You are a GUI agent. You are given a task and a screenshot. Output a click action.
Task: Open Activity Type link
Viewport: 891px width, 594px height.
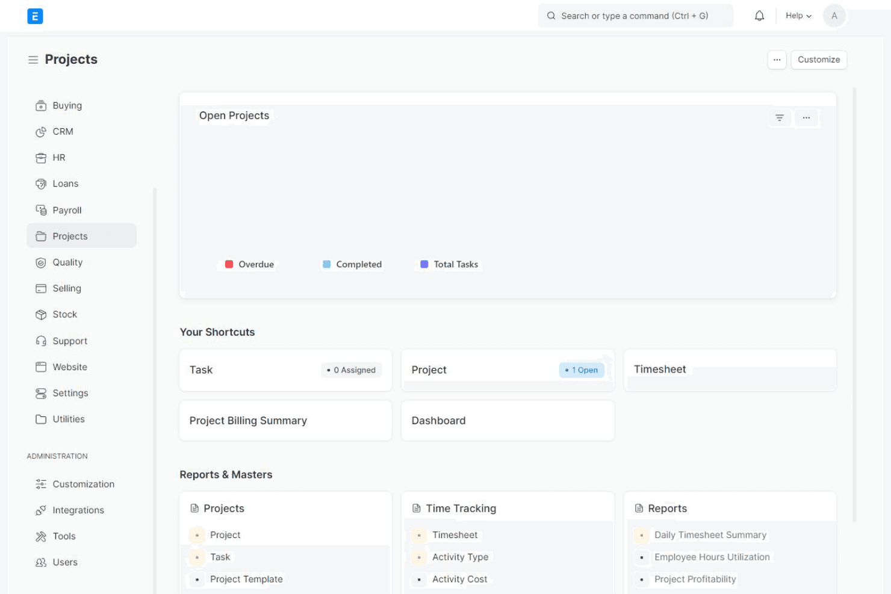[x=461, y=557]
